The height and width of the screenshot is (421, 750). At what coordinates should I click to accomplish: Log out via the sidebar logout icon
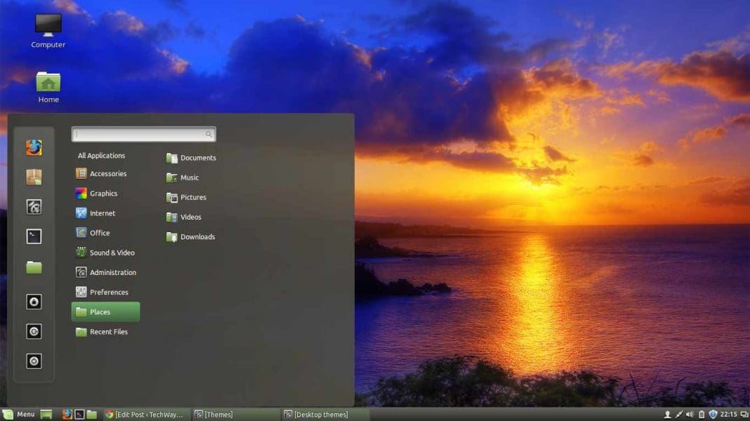[x=33, y=331]
